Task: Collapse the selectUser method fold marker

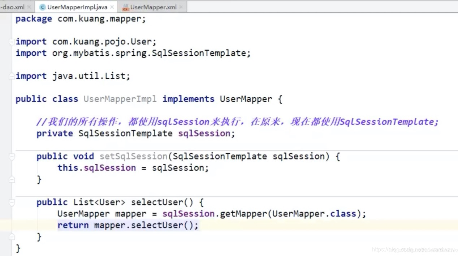Action: tap(12, 202)
